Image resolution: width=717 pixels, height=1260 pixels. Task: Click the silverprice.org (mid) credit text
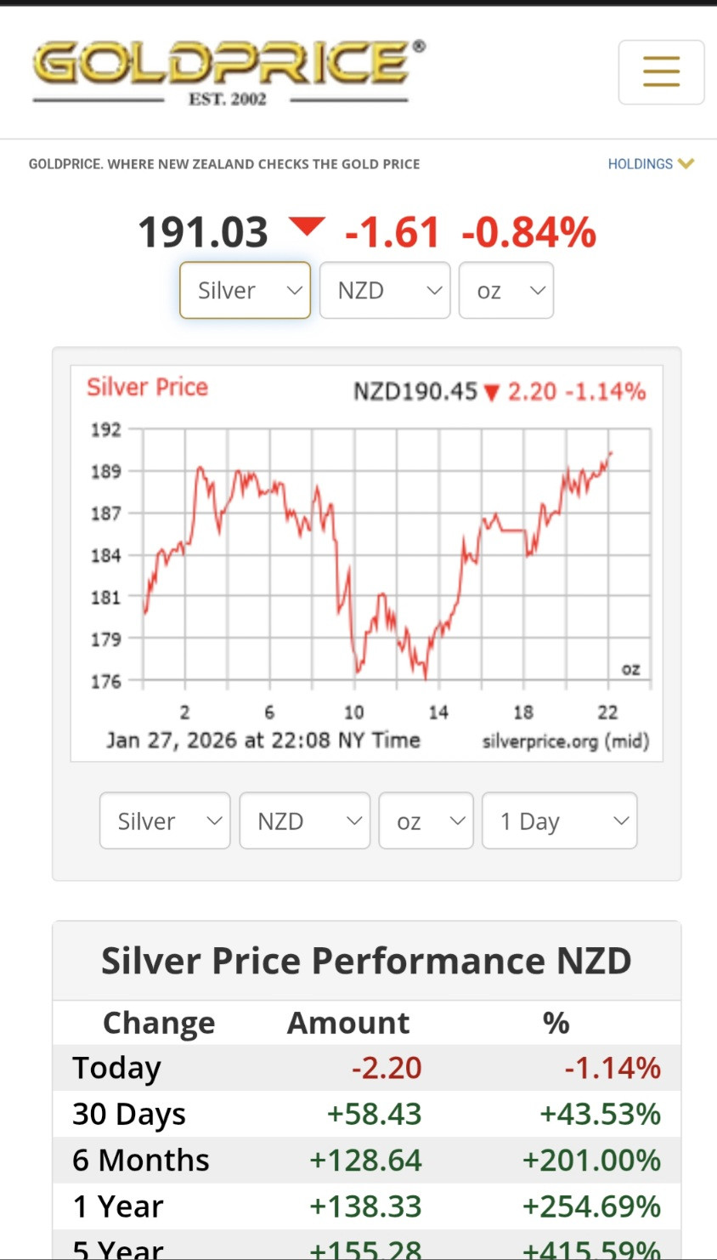coord(566,741)
